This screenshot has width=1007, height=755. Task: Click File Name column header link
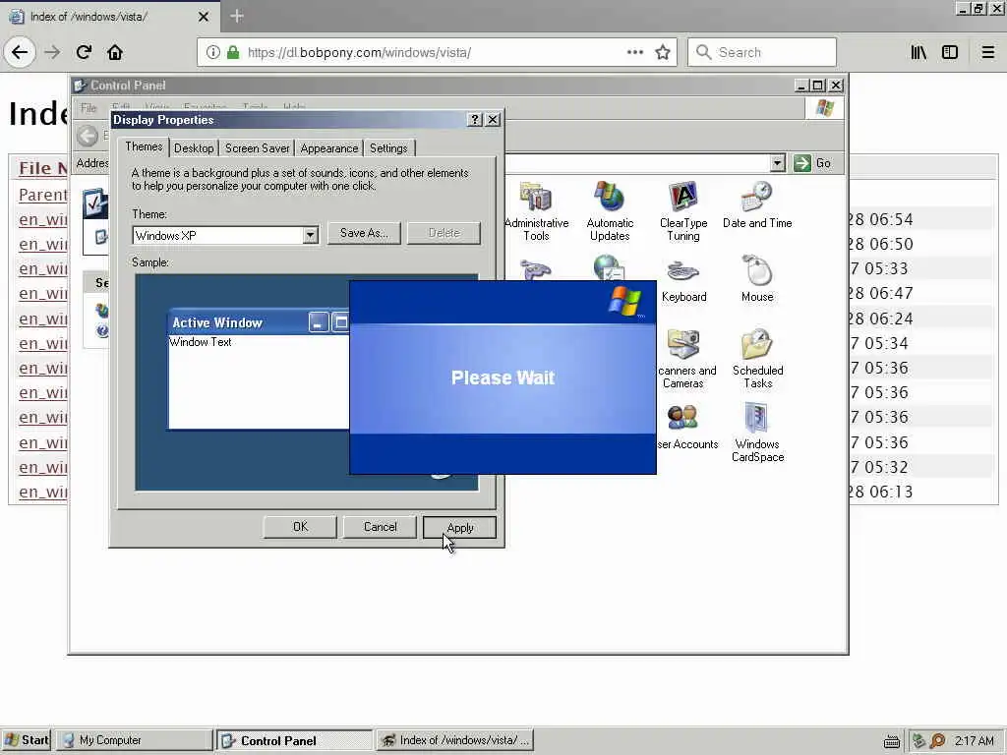pos(42,168)
